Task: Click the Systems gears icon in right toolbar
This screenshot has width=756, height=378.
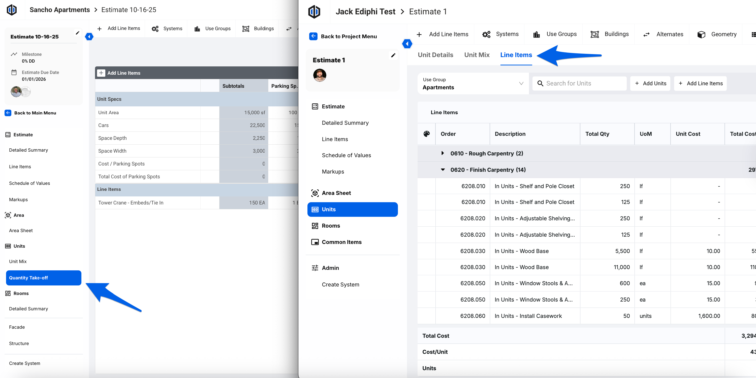Action: [x=486, y=34]
